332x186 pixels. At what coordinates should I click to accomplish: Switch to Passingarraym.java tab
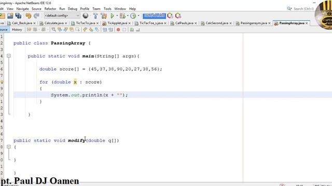point(254,23)
